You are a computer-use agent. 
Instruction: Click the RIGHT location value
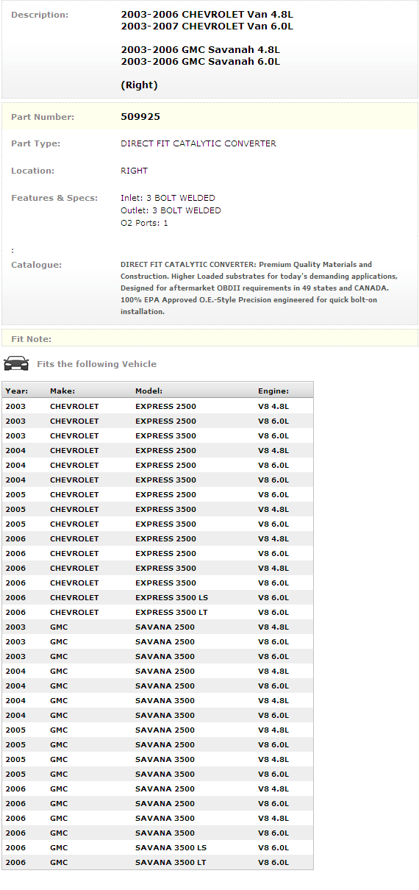[134, 171]
